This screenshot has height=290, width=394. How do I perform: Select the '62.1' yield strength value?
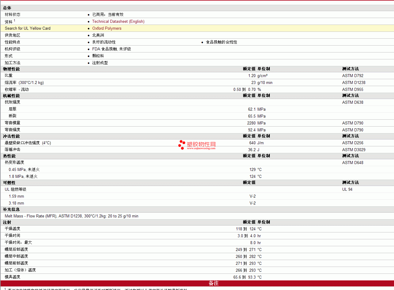point(252,109)
